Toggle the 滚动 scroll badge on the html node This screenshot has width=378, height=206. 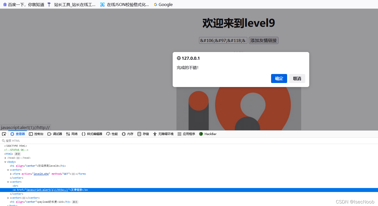click(17, 154)
